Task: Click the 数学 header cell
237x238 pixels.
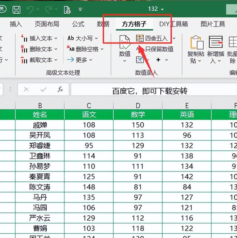Action: pyautogui.click(x=138, y=115)
